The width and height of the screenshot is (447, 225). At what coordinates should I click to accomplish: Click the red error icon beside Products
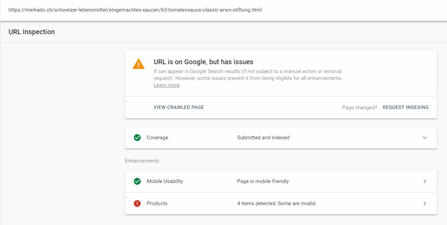click(x=137, y=204)
